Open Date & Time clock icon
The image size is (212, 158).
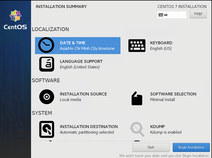(x=46, y=45)
